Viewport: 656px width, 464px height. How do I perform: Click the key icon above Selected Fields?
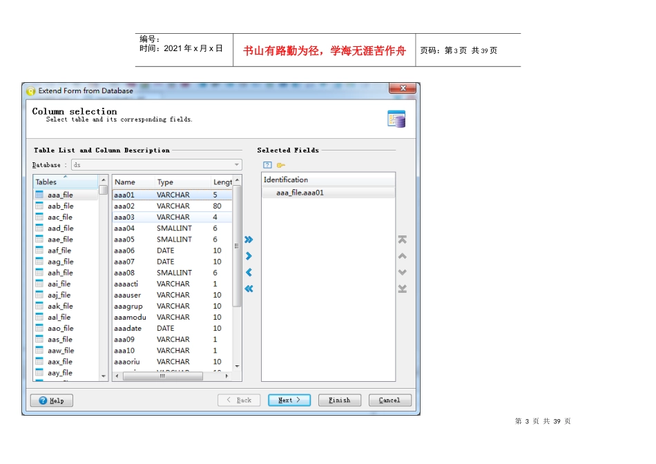pyautogui.click(x=281, y=165)
